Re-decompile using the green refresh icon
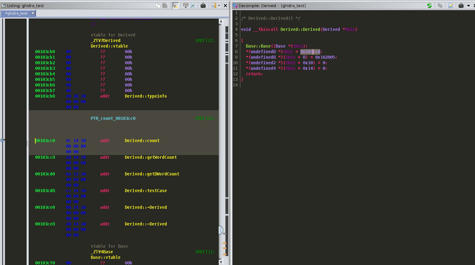Image resolution: width=475 pixels, height=265 pixels. [x=429, y=6]
